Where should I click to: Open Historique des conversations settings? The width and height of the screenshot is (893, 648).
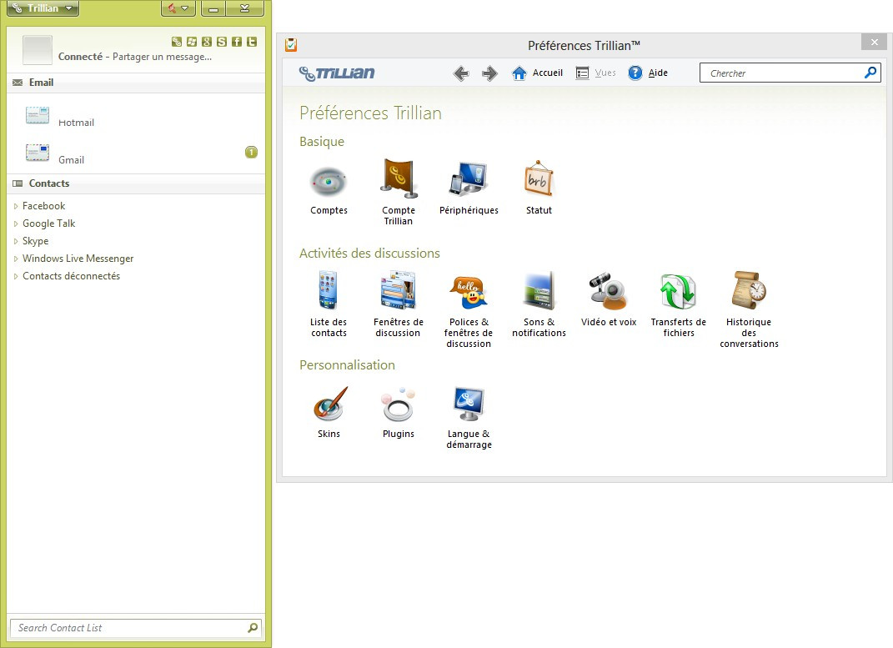point(749,309)
